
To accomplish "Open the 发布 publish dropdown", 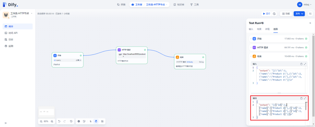I will tap(299, 14).
